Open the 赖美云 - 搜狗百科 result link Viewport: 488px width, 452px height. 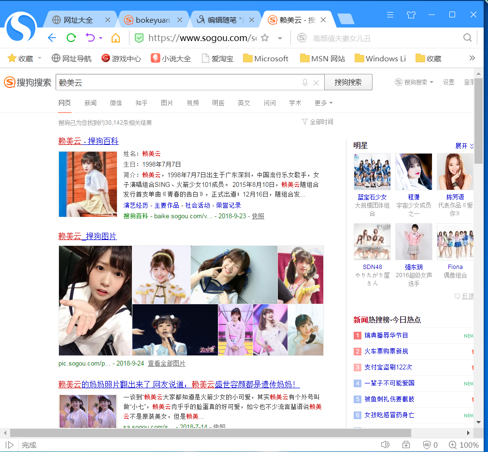88,141
